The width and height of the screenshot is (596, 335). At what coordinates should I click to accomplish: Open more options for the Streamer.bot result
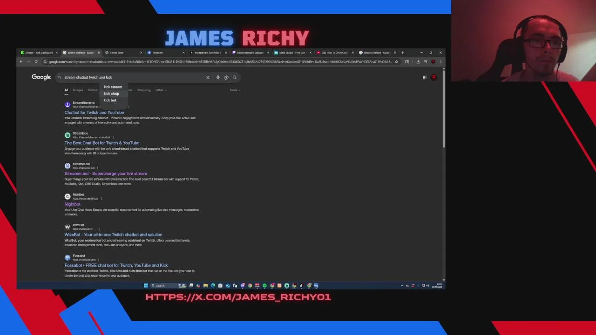click(98, 168)
